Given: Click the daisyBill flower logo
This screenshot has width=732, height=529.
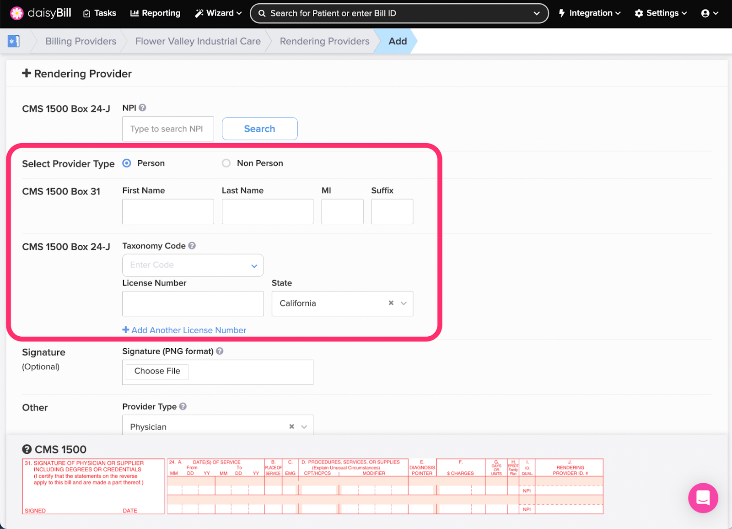Looking at the screenshot, I should (16, 13).
